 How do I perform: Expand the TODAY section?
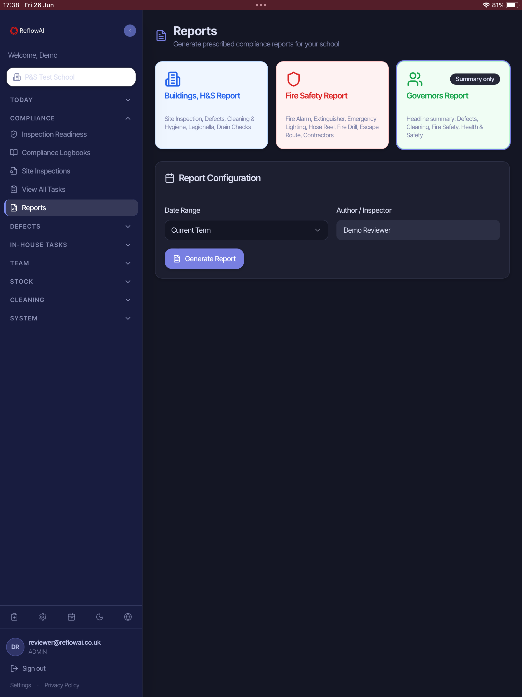click(71, 100)
